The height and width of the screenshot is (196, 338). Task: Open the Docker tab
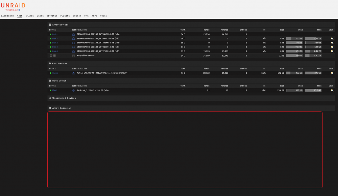point(77,16)
